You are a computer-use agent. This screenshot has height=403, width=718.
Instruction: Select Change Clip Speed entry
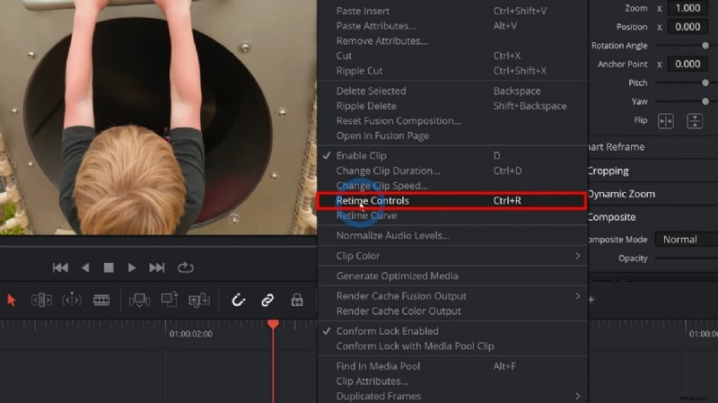452,186
